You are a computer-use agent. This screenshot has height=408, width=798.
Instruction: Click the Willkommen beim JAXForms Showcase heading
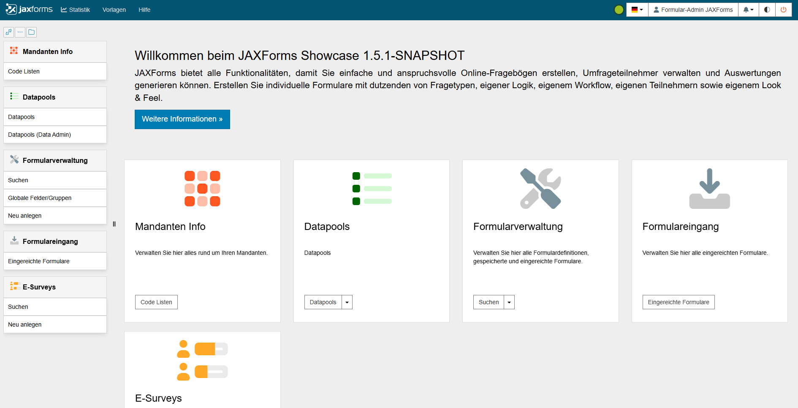[x=299, y=56]
